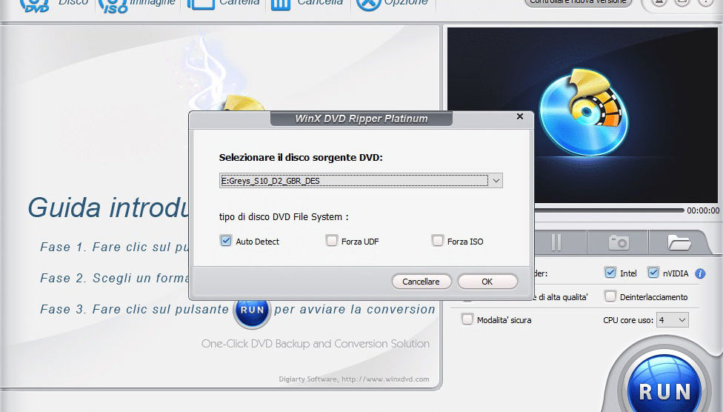This screenshot has width=723, height=412.
Task: Expand the DVD source disc dropdown arrow
Action: tap(496, 181)
